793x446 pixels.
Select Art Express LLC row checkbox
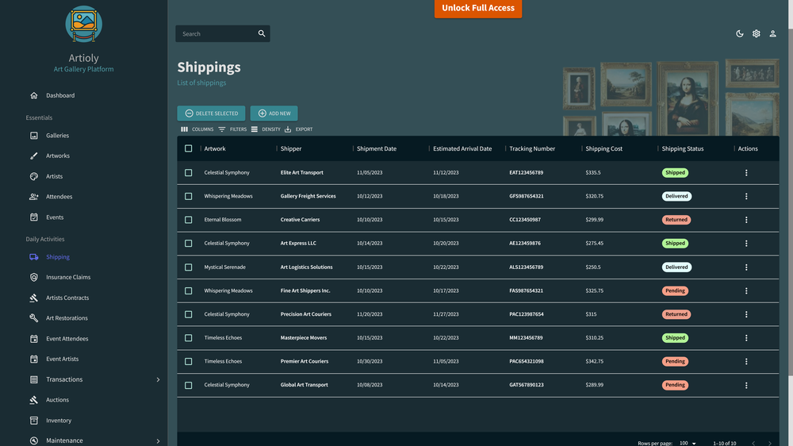[188, 243]
